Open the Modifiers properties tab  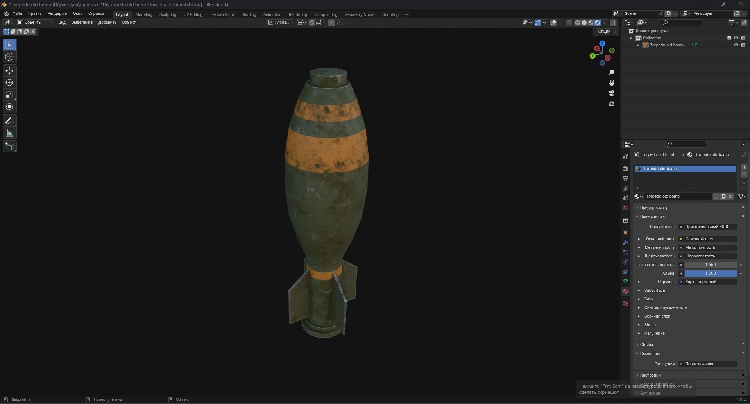click(x=625, y=242)
